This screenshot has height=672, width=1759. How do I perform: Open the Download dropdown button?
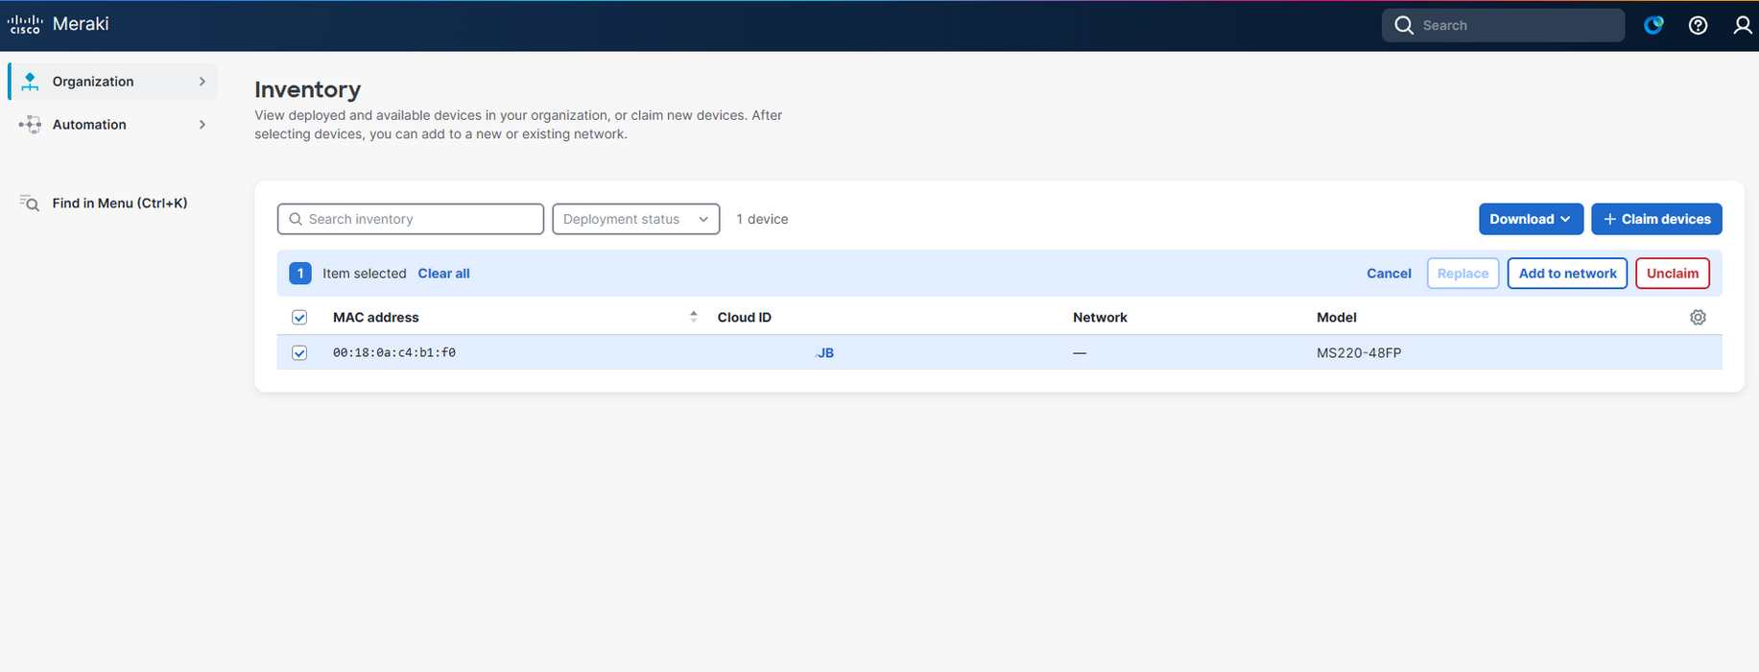pos(1531,219)
